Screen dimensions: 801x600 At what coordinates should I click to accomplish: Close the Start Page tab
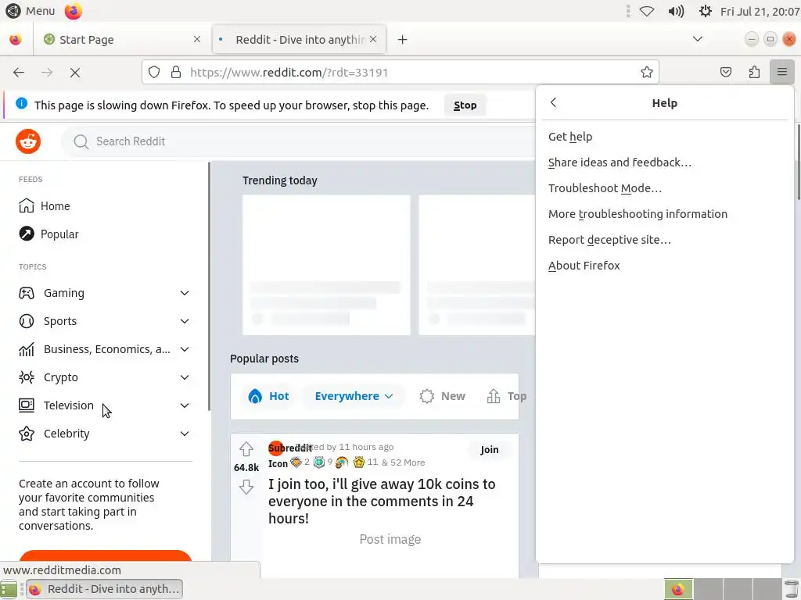[196, 39]
